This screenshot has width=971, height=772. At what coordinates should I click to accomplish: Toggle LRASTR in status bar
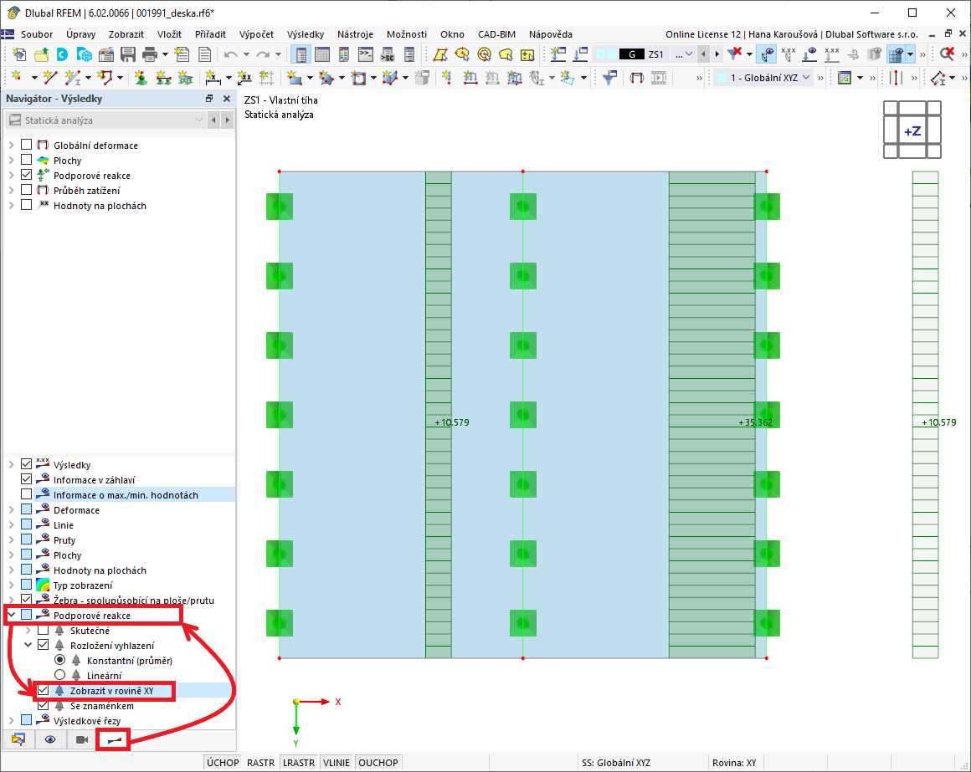point(299,763)
